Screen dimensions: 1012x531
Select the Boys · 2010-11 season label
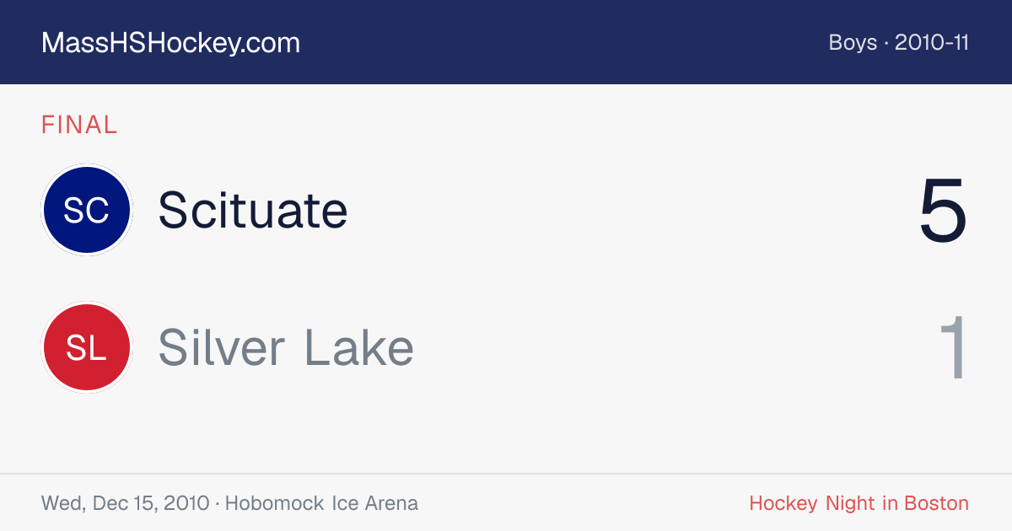[899, 43]
